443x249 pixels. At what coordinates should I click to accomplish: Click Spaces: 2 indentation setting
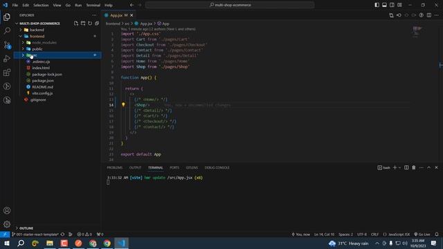coord(345,234)
